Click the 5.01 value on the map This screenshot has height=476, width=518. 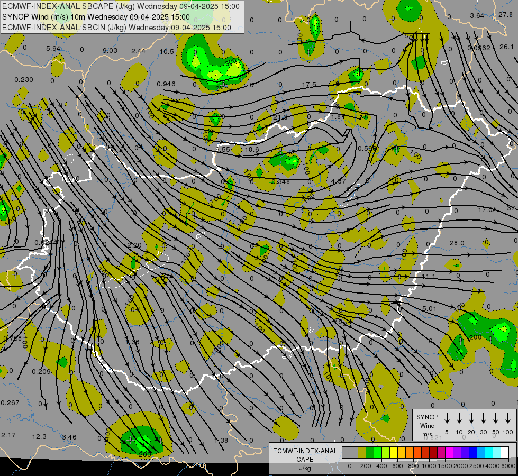pyautogui.click(x=430, y=309)
